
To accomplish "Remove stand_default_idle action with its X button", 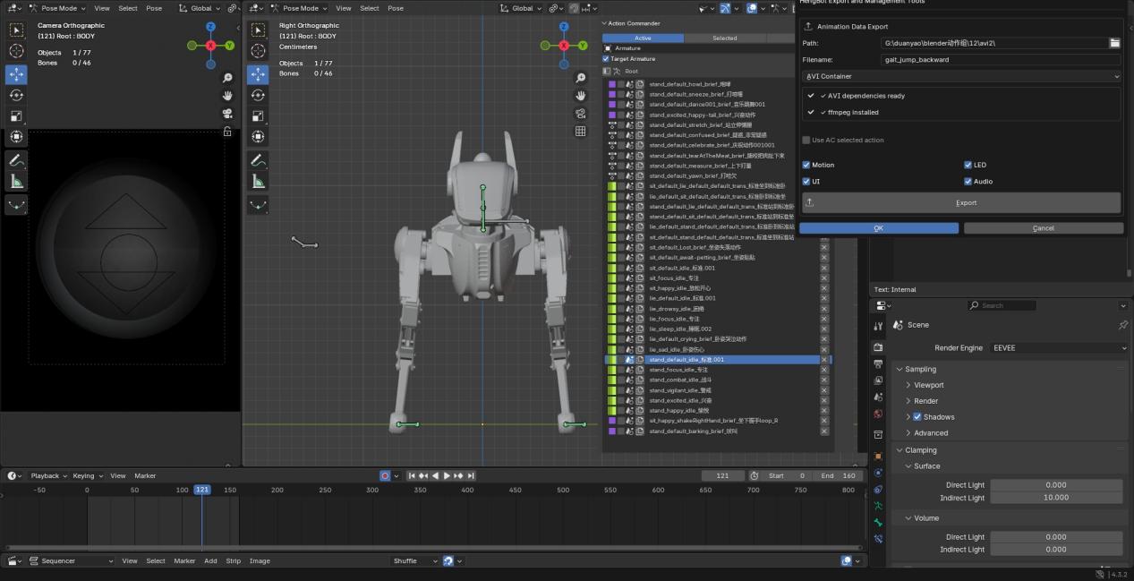I will 824,360.
